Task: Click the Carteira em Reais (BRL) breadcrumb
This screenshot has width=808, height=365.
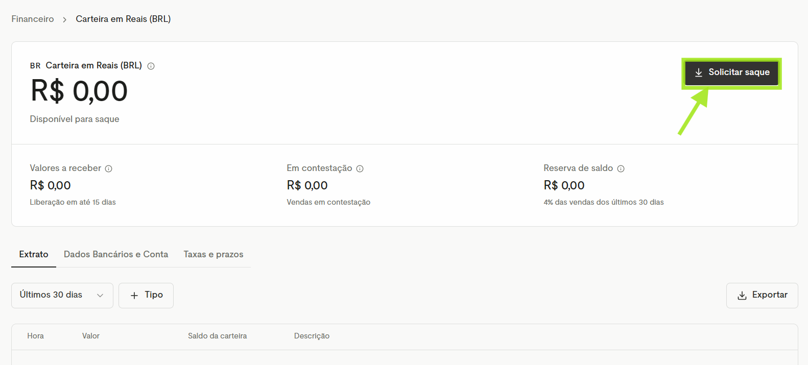Action: coord(123,19)
